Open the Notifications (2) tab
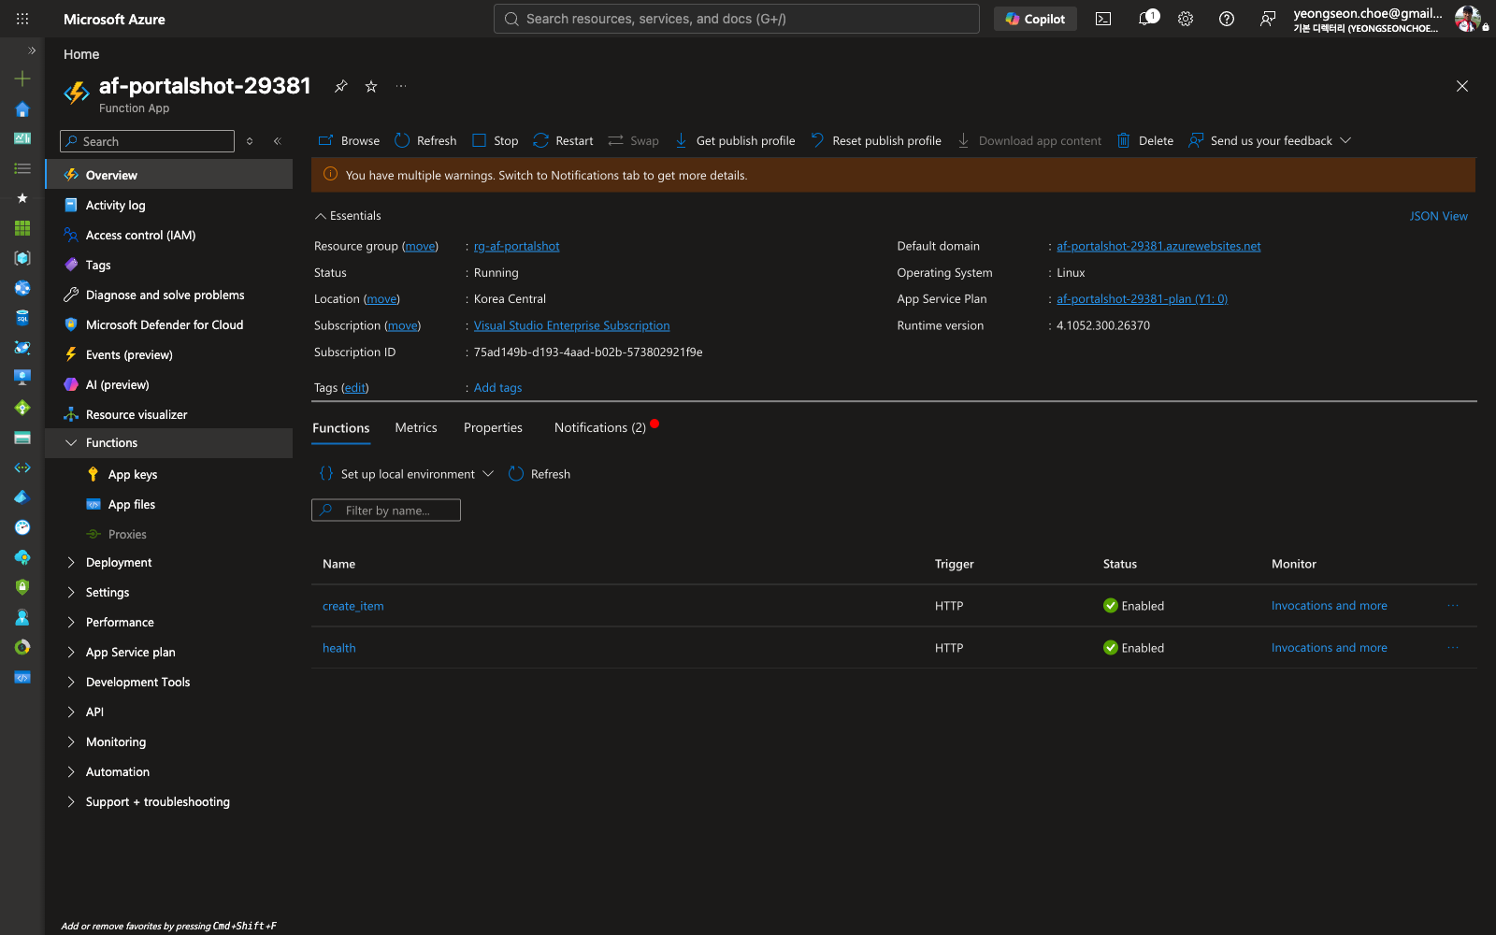Image resolution: width=1496 pixels, height=935 pixels. 600,427
